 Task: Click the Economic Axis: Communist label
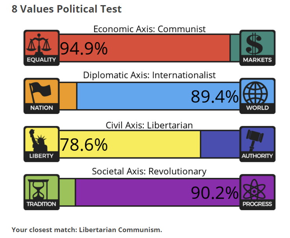(x=149, y=29)
